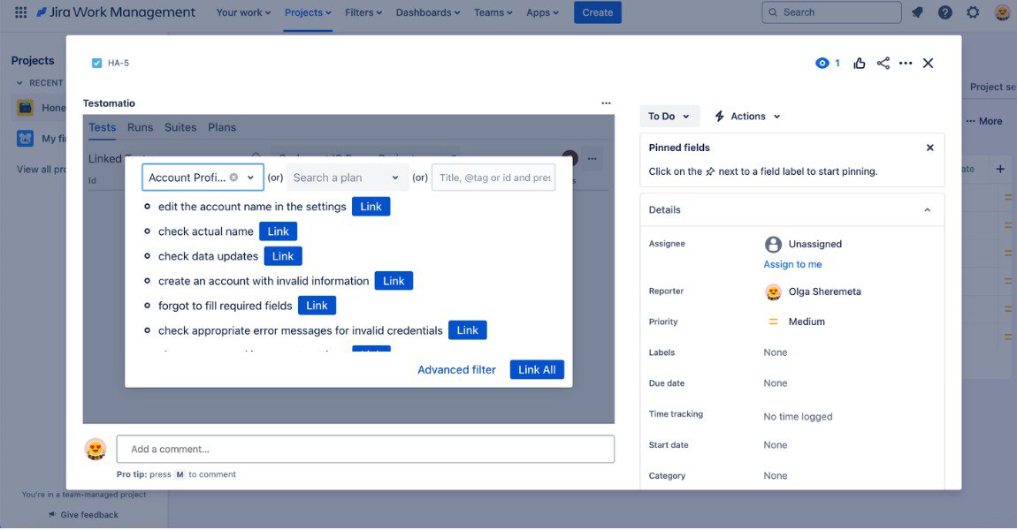Click the Actions lightning bolt icon

tap(719, 116)
